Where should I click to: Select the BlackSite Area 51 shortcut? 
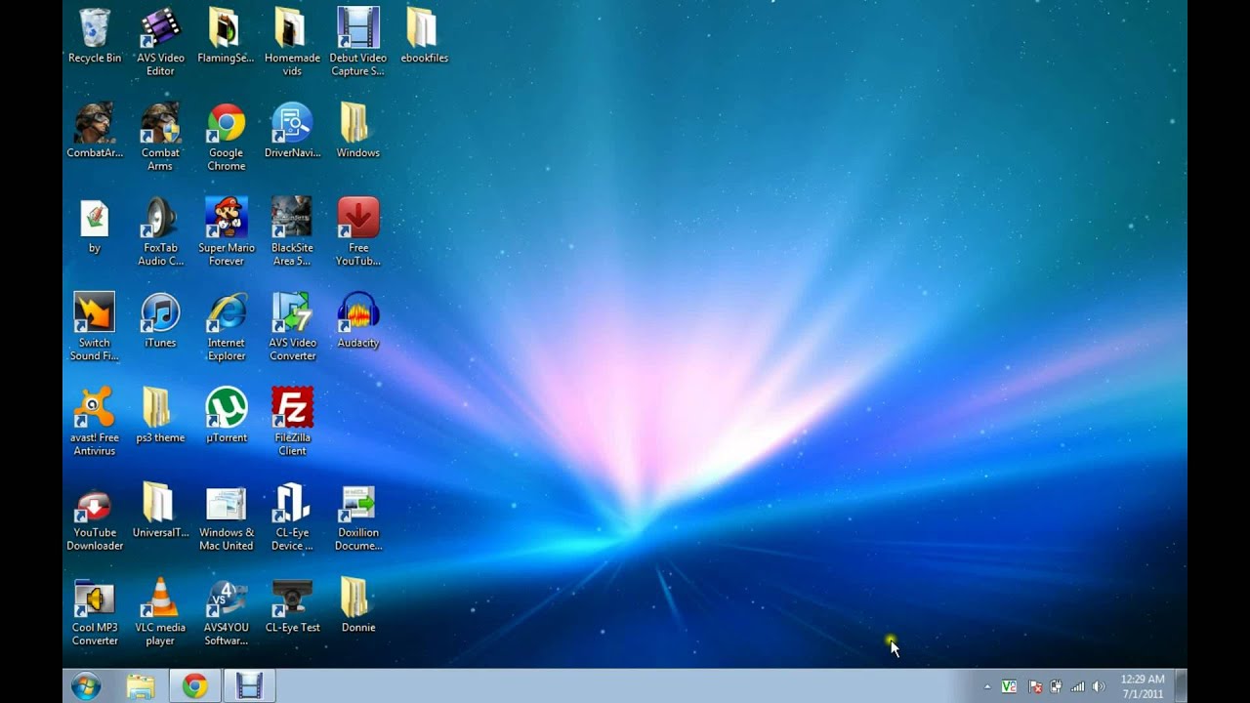coord(292,231)
